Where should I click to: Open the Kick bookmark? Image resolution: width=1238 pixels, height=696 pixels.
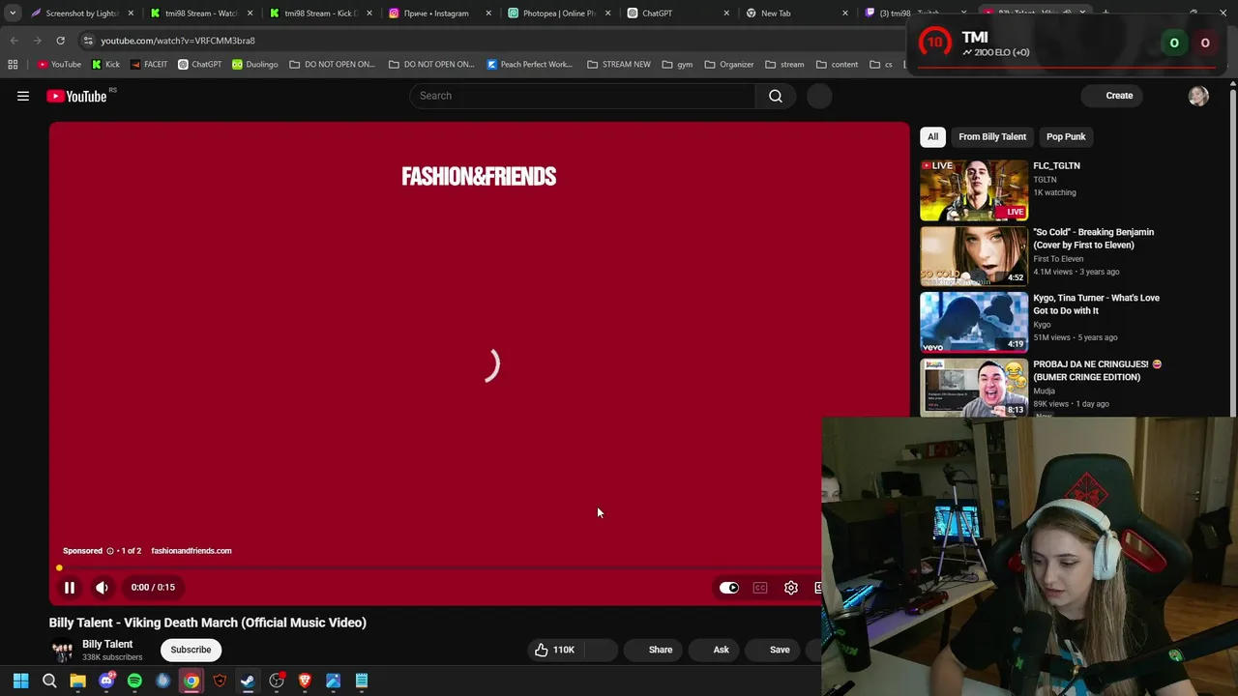click(x=105, y=65)
